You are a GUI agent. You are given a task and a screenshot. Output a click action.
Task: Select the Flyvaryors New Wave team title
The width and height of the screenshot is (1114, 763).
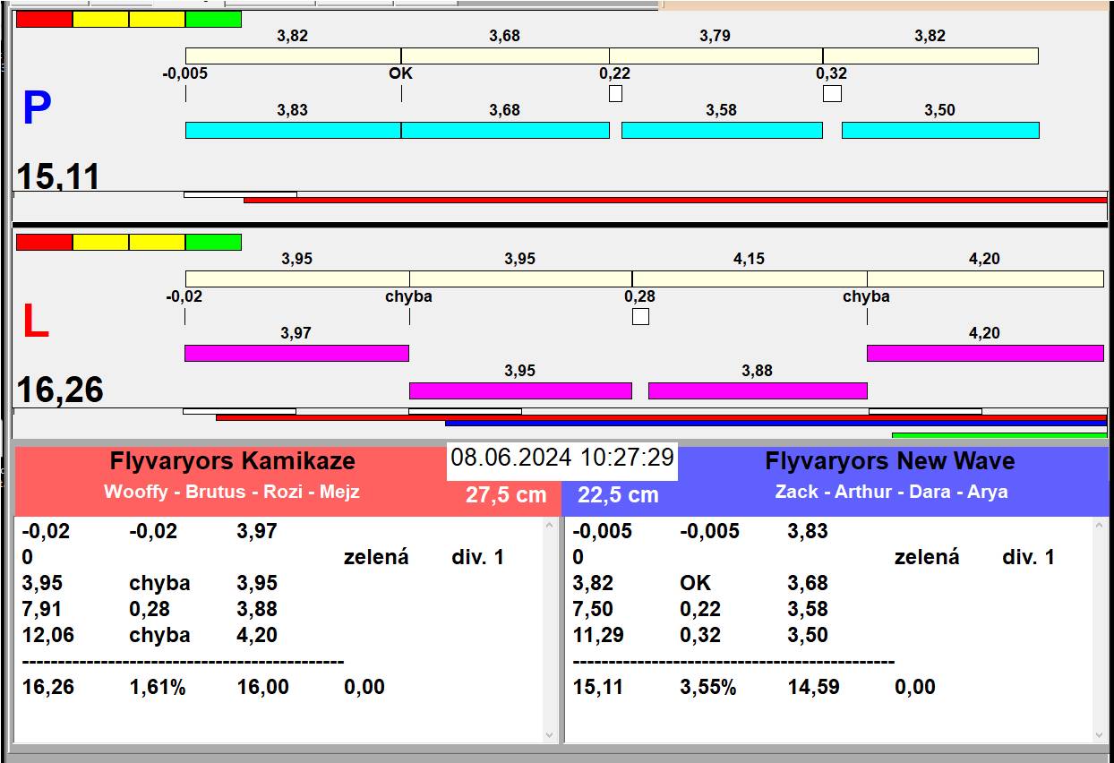890,461
